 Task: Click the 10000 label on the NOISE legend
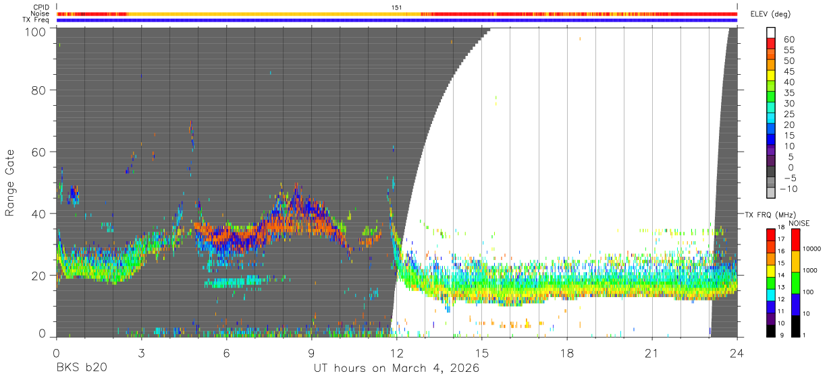(x=812, y=249)
